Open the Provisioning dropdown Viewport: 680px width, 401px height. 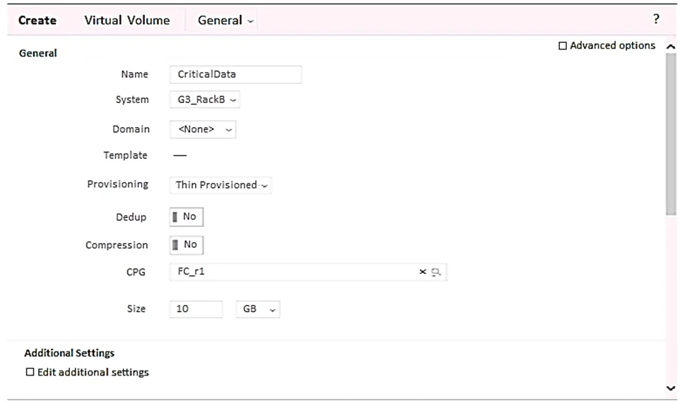(221, 185)
